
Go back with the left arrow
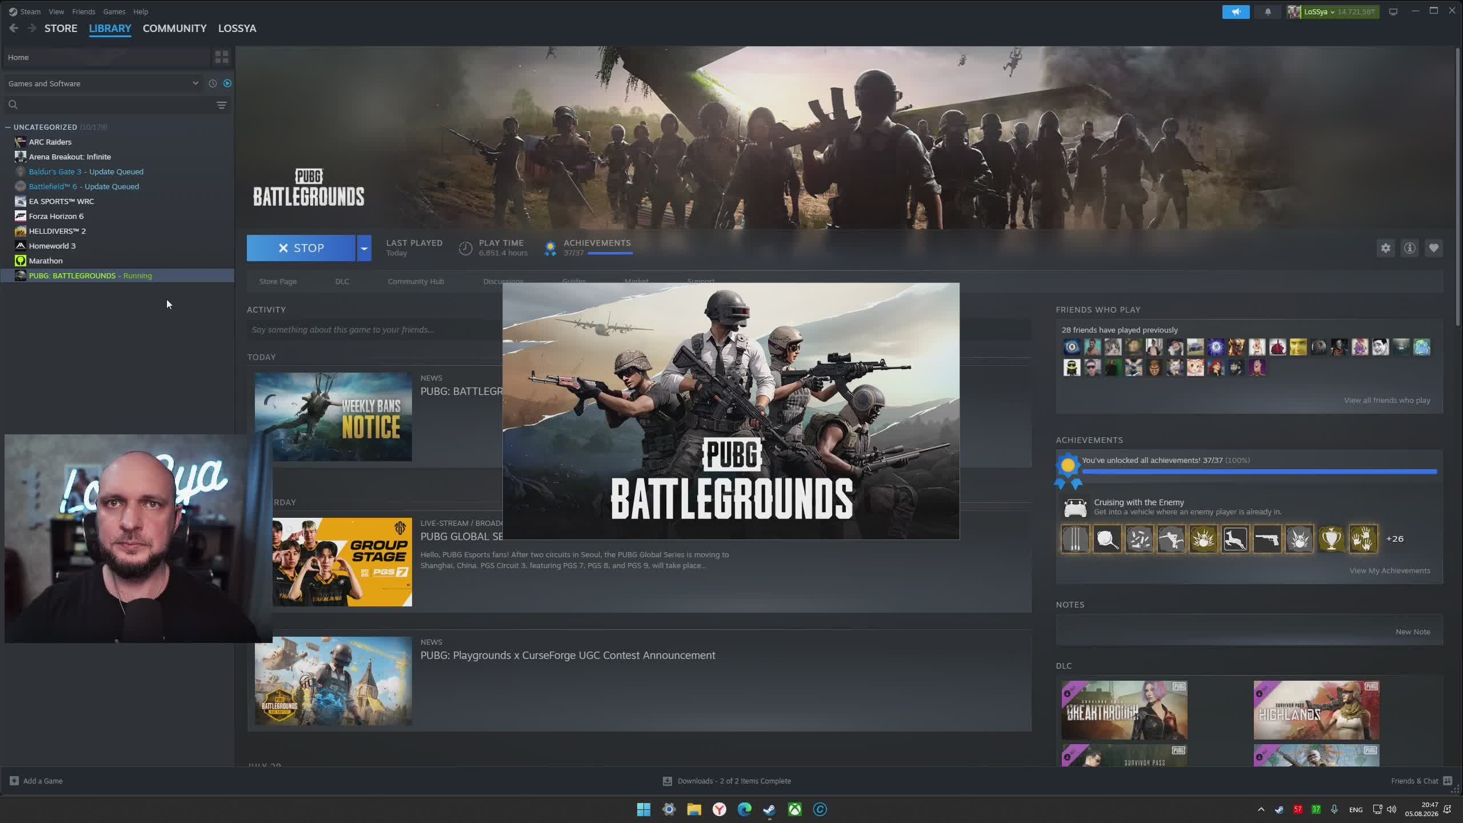tap(14, 28)
